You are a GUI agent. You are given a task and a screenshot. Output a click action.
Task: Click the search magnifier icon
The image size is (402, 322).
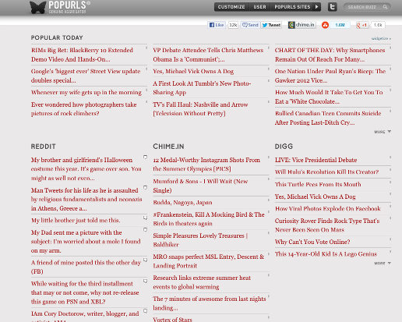point(385,7)
